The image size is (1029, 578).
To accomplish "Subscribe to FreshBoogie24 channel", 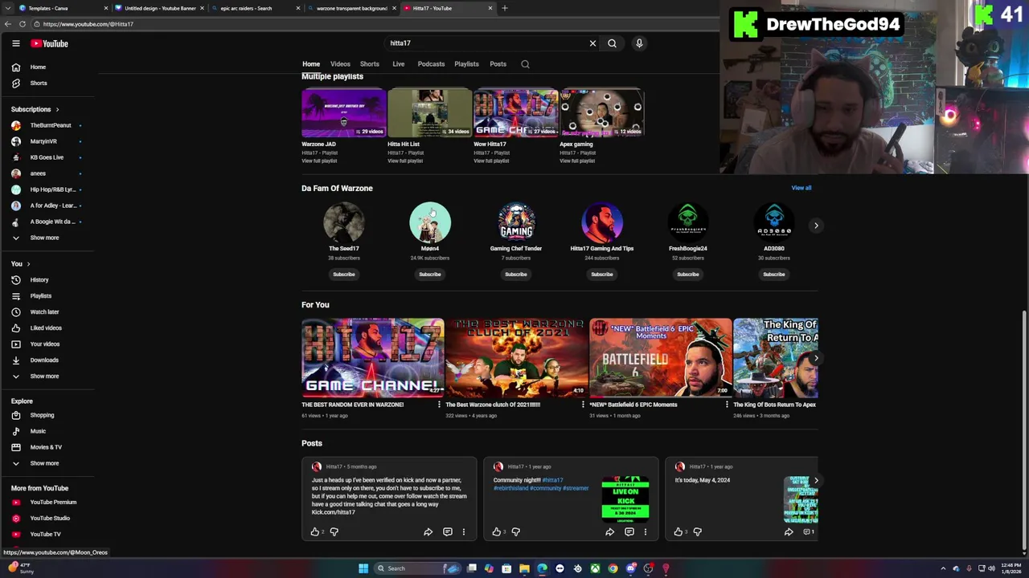I will tap(688, 275).
